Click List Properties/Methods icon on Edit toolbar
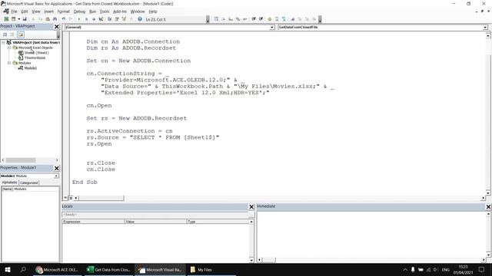This screenshot has height=276, width=492. tap(216, 19)
